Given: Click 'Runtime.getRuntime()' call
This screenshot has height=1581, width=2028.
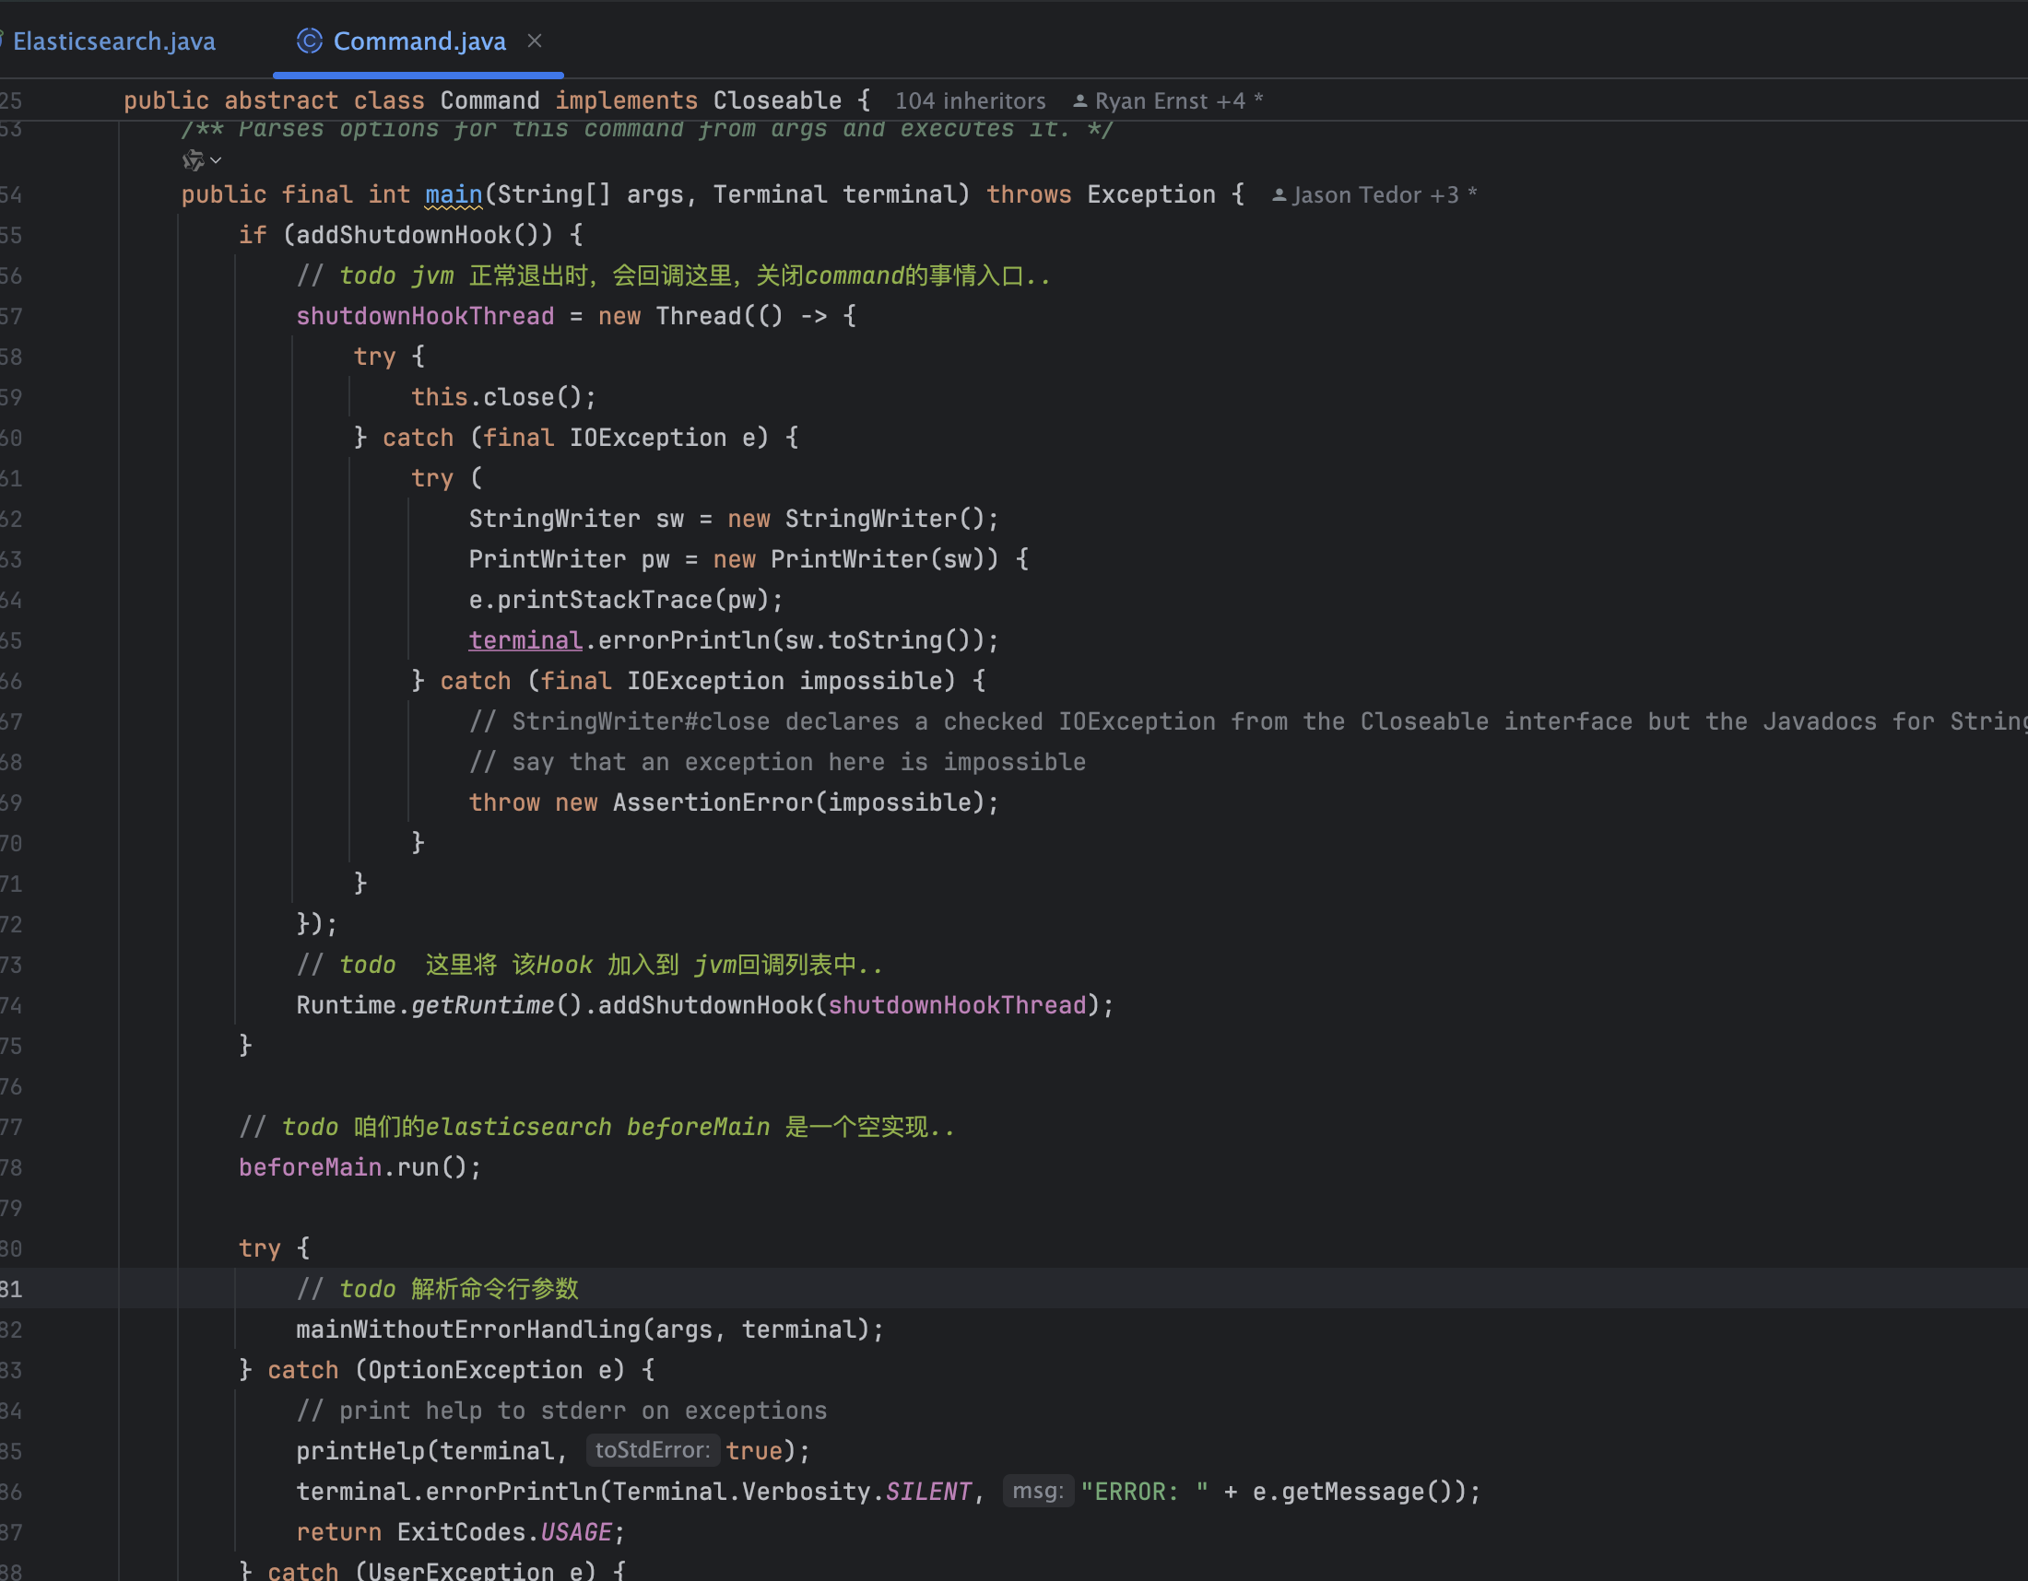Looking at the screenshot, I should pyautogui.click(x=439, y=1006).
